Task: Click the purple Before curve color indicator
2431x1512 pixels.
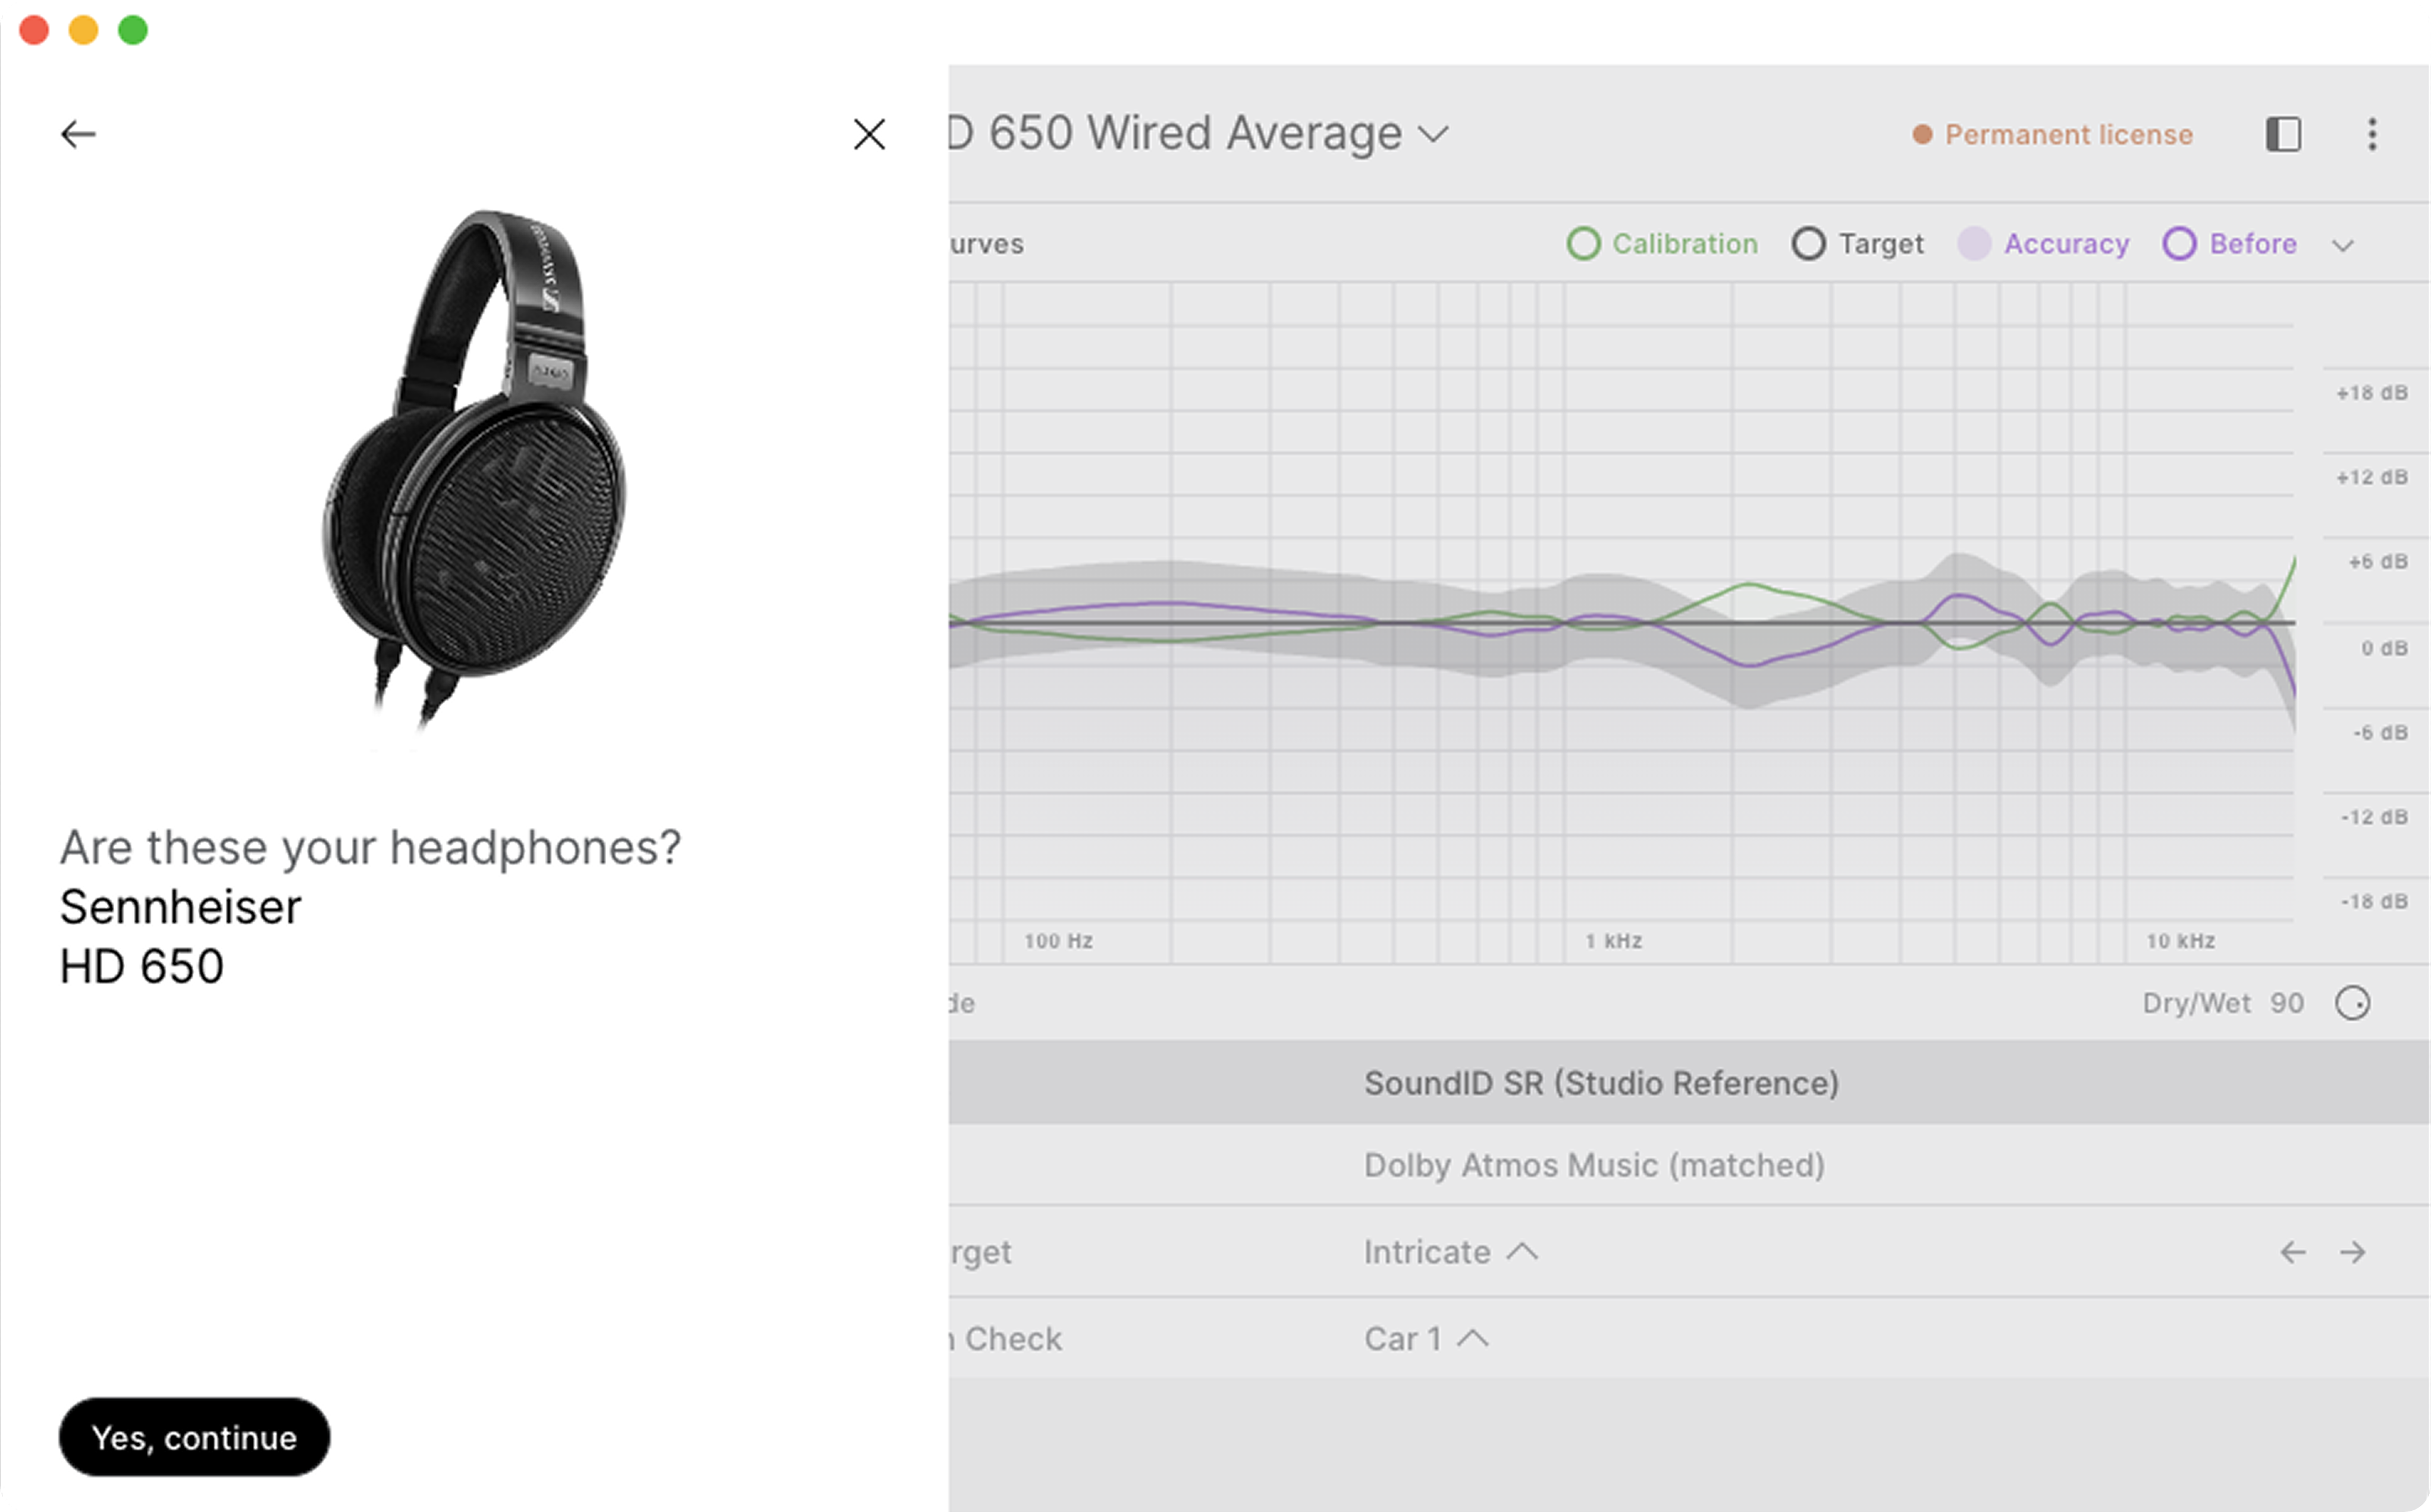Action: click(x=2180, y=243)
